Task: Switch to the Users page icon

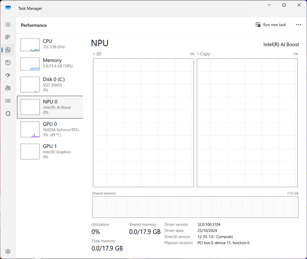Action: (8, 88)
